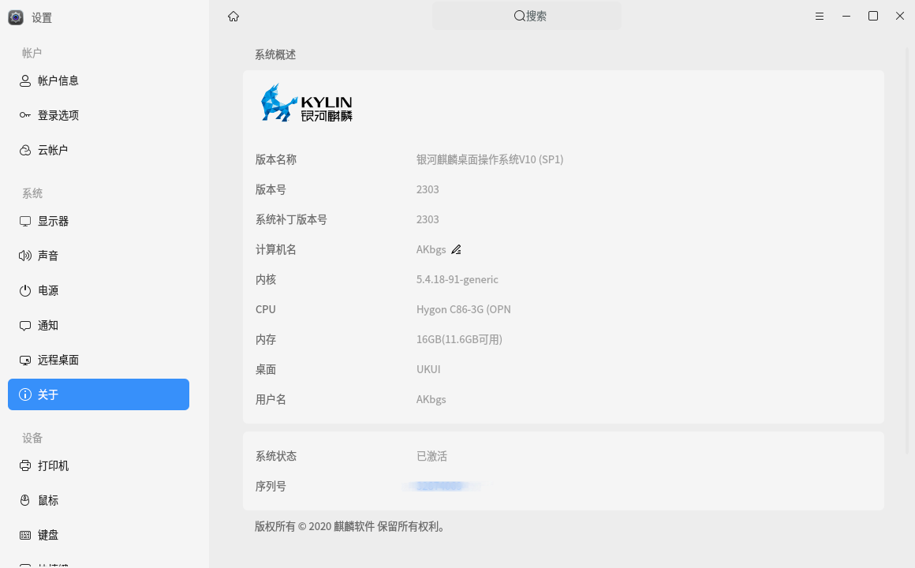Select the highlighted 关于 item
915x568 pixels.
(99, 394)
